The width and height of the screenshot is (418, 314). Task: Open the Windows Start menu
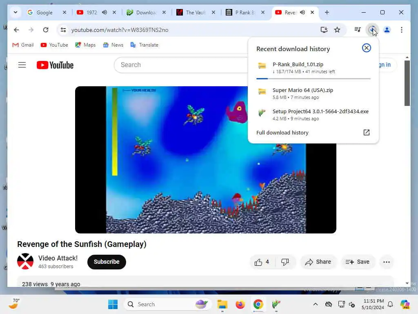pos(113,304)
